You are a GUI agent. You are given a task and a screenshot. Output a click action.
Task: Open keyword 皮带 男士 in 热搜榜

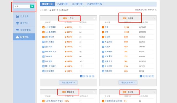(x=109, y=56)
